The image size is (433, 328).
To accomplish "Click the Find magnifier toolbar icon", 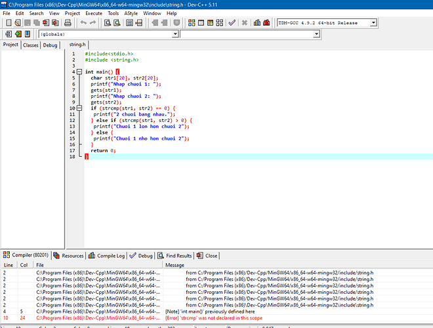I will click(108, 23).
